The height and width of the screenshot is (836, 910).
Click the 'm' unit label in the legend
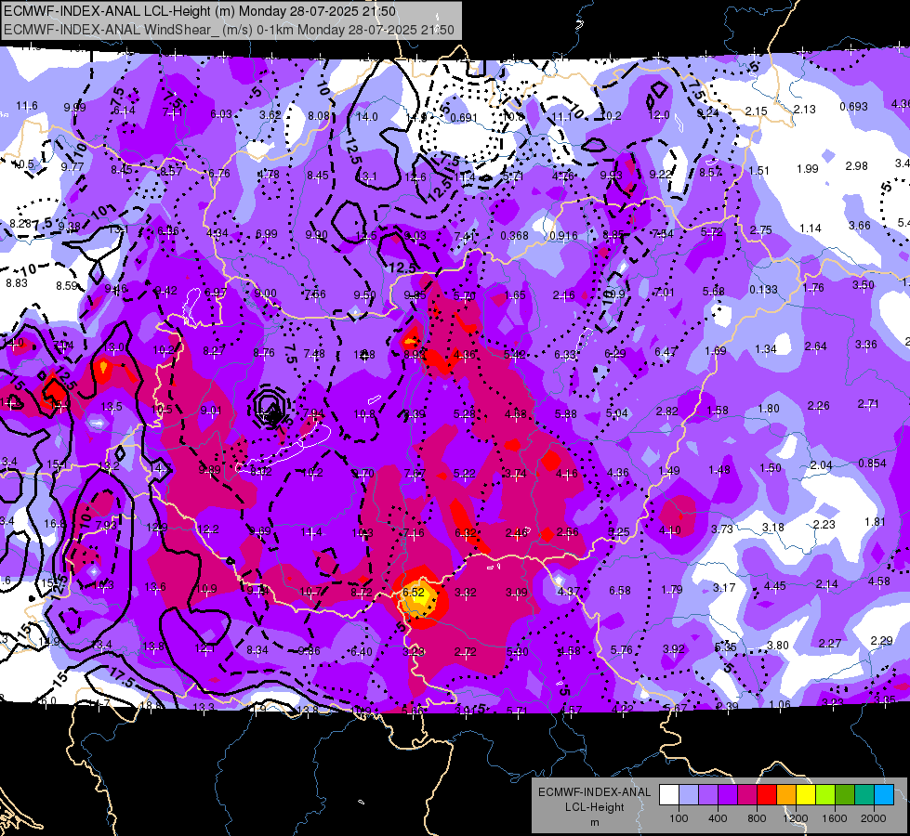click(594, 822)
